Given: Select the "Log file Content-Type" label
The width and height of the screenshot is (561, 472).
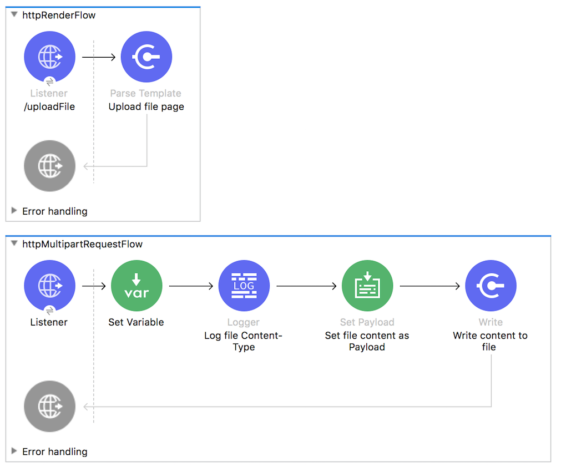Looking at the screenshot, I should pyautogui.click(x=243, y=341).
